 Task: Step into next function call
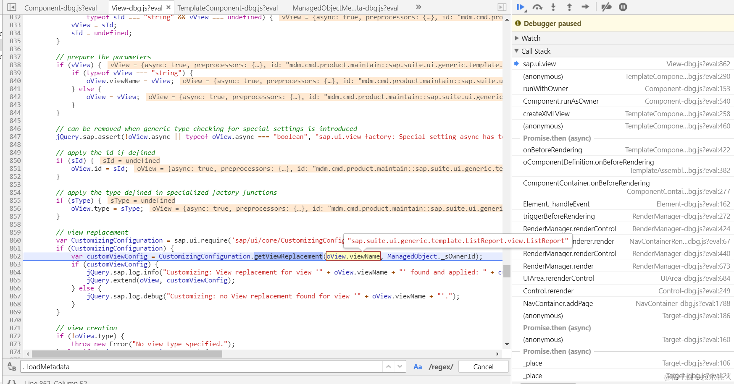click(x=553, y=7)
